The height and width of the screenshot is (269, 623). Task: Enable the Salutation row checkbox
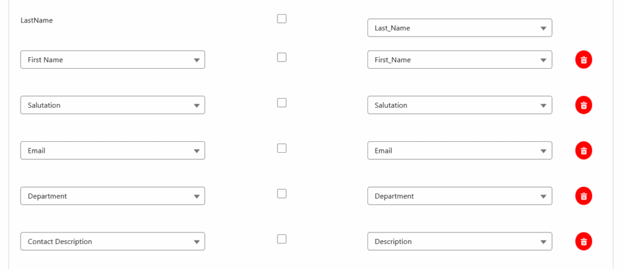coord(282,103)
